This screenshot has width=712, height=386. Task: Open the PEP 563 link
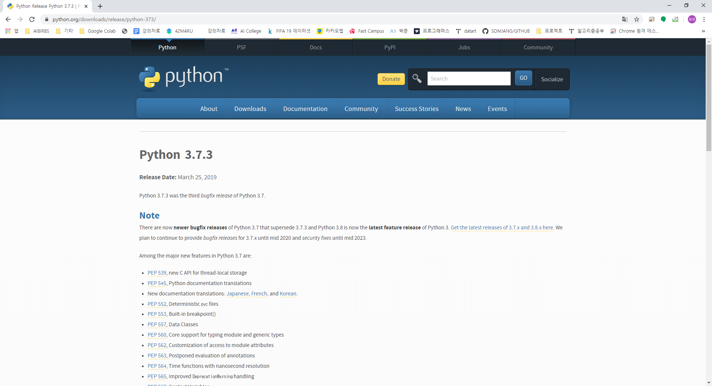point(157,356)
